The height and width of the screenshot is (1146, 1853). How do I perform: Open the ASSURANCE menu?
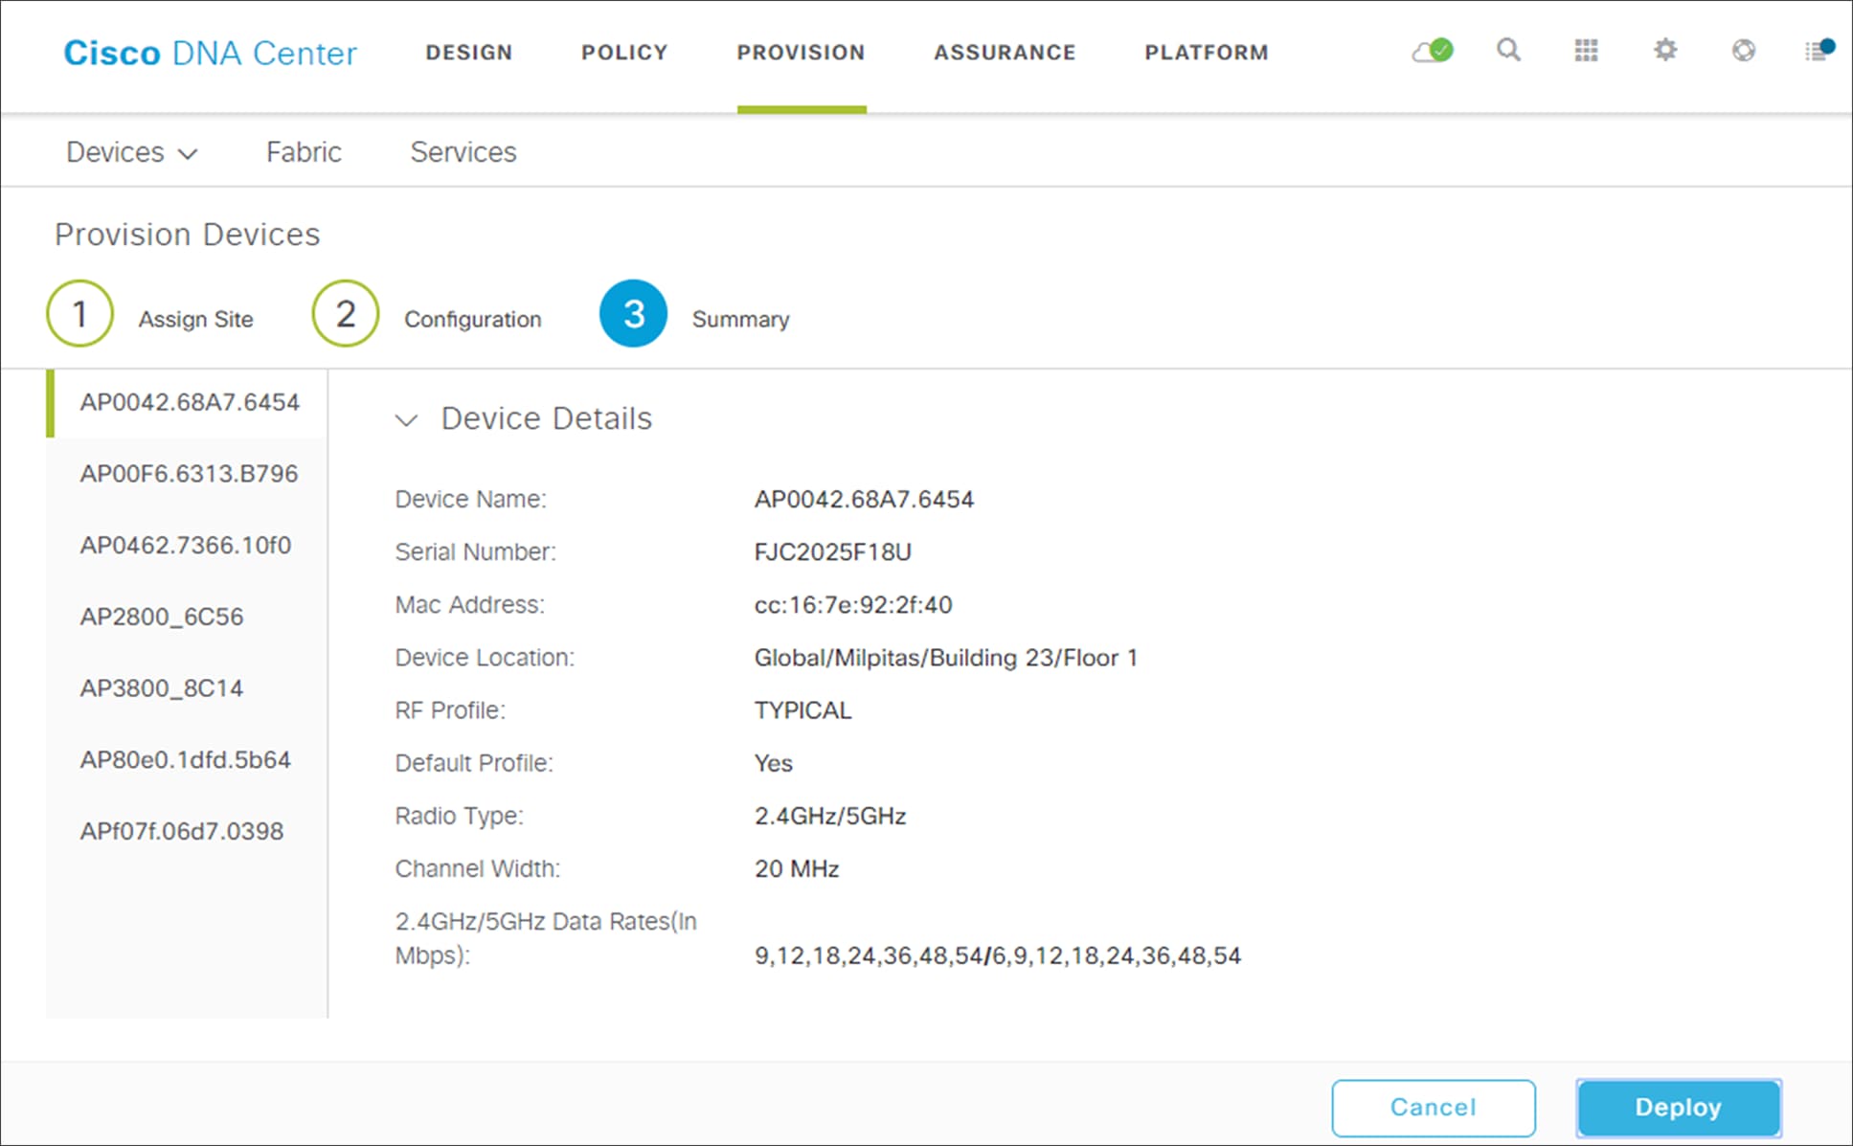[x=1005, y=53]
